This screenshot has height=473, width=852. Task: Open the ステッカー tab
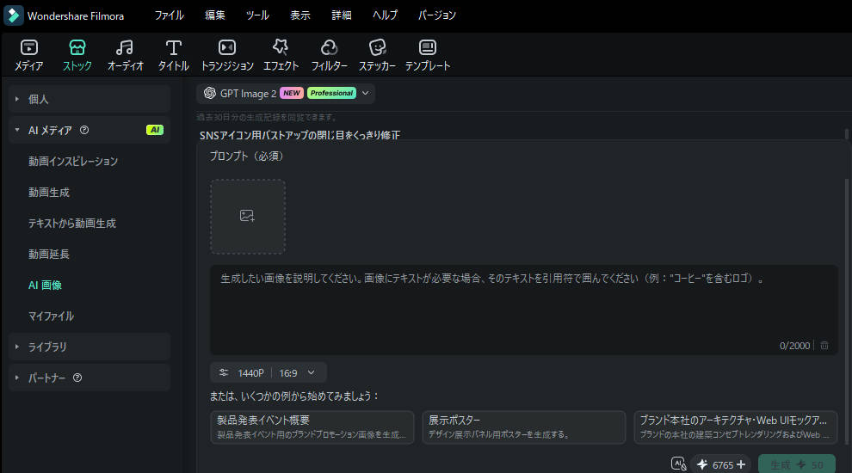point(377,55)
